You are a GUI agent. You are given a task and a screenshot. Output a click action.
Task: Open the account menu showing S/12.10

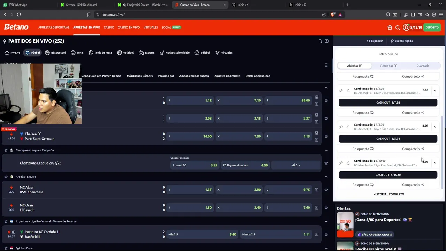[412, 28]
